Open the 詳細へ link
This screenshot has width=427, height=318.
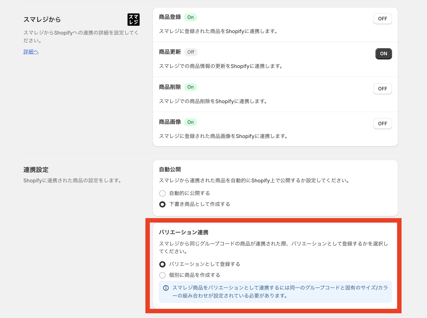pos(31,52)
